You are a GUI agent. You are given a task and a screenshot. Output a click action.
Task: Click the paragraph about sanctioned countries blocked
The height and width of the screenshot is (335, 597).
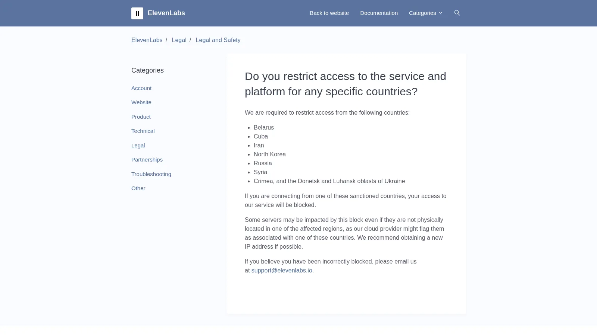(346, 201)
